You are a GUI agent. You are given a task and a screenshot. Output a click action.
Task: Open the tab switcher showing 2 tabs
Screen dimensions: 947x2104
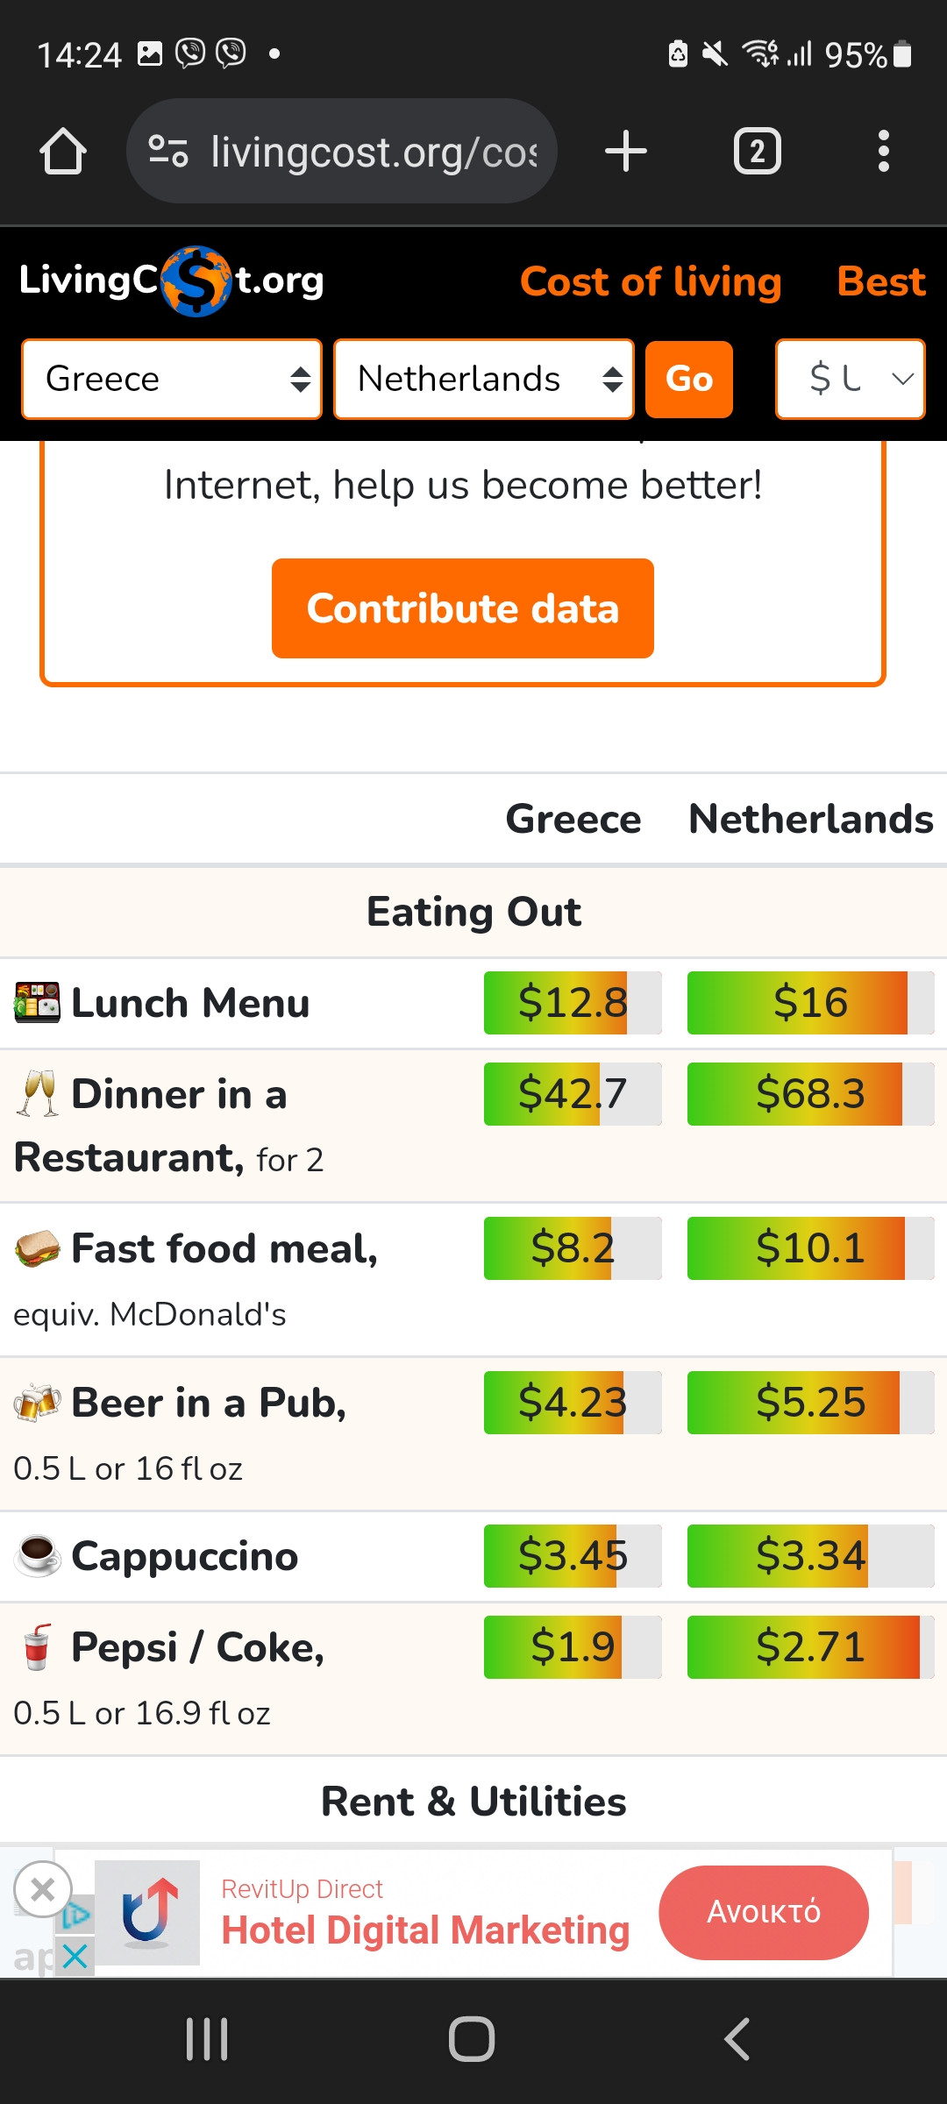[757, 152]
